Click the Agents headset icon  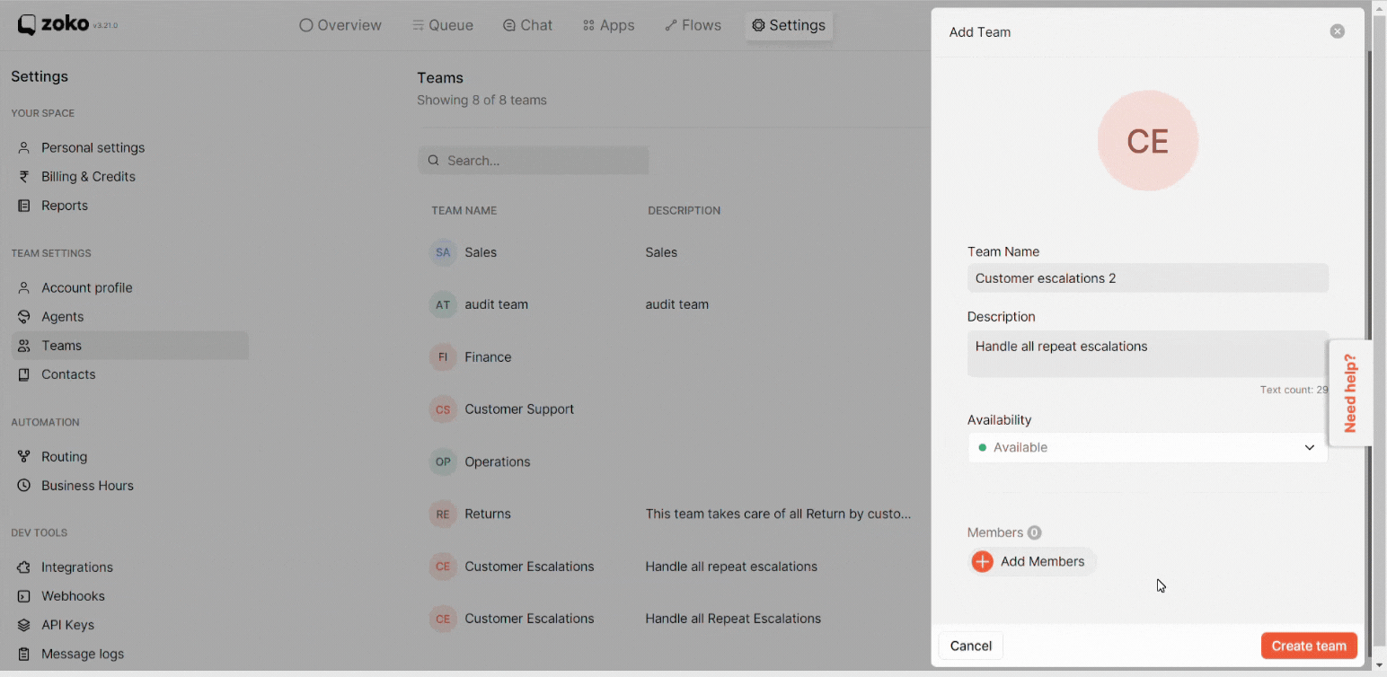(x=24, y=316)
